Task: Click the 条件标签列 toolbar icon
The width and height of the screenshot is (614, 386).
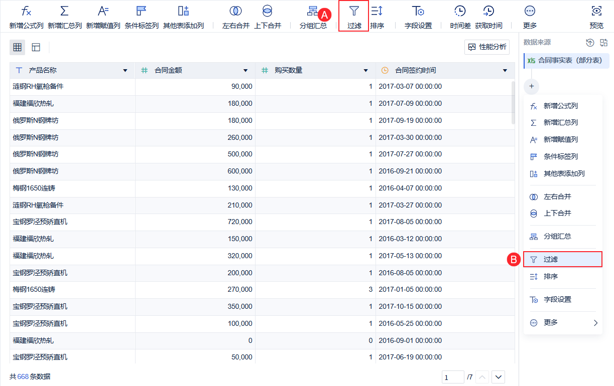Action: (142, 11)
